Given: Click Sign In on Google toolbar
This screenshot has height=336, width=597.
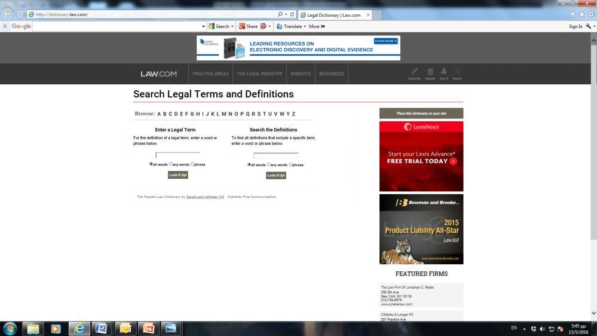Looking at the screenshot, I should tap(575, 26).
